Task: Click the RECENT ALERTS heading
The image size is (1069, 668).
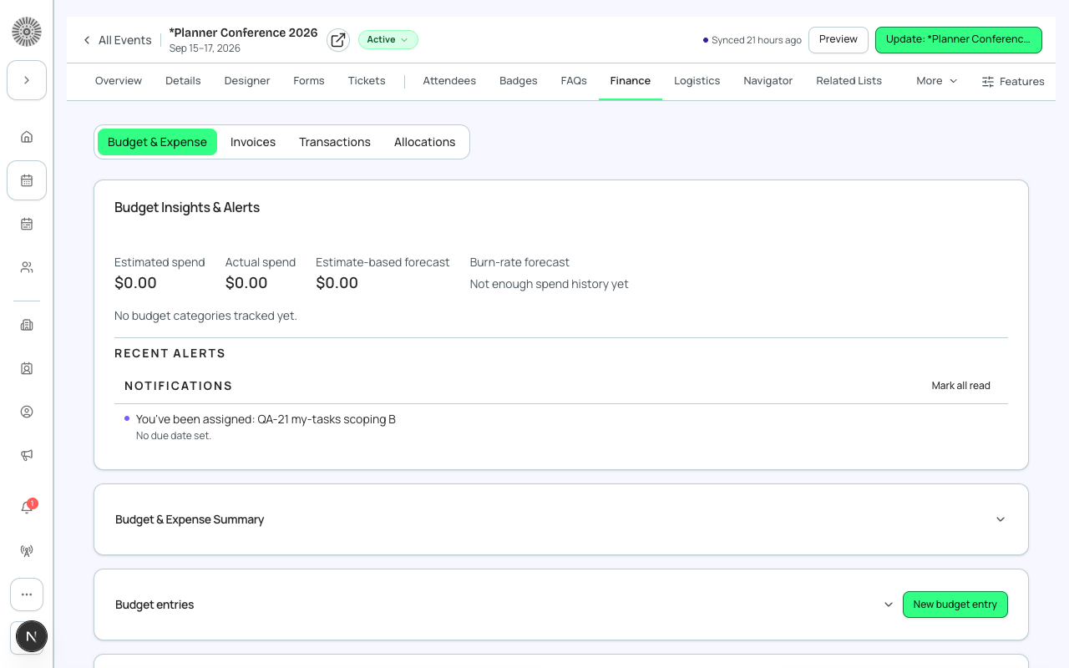Action: (170, 353)
